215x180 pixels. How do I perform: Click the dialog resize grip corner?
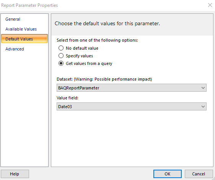[213, 178]
